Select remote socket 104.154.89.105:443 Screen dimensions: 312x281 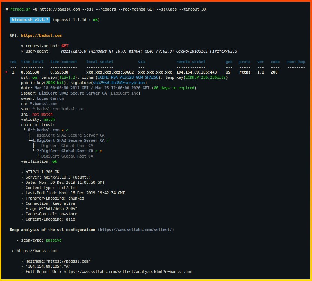click(x=196, y=72)
